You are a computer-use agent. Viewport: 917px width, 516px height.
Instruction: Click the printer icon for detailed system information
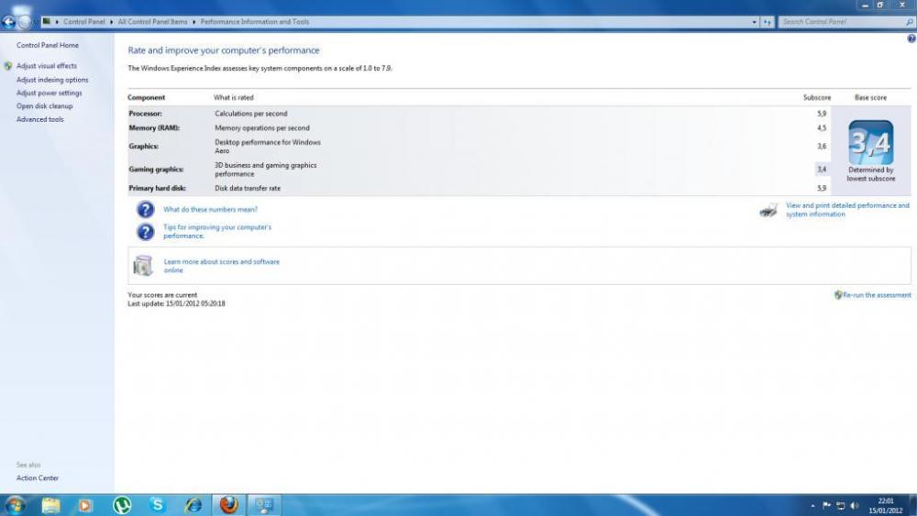pos(768,211)
